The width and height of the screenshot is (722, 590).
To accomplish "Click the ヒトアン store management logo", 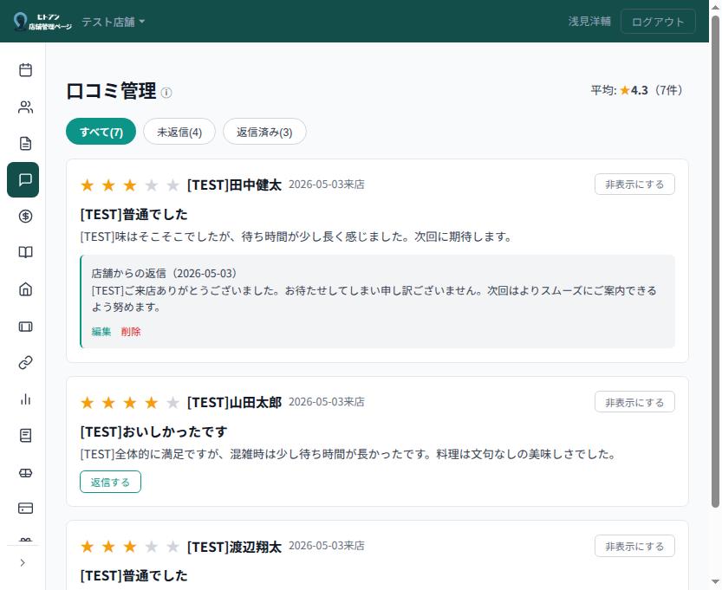I will [42, 21].
